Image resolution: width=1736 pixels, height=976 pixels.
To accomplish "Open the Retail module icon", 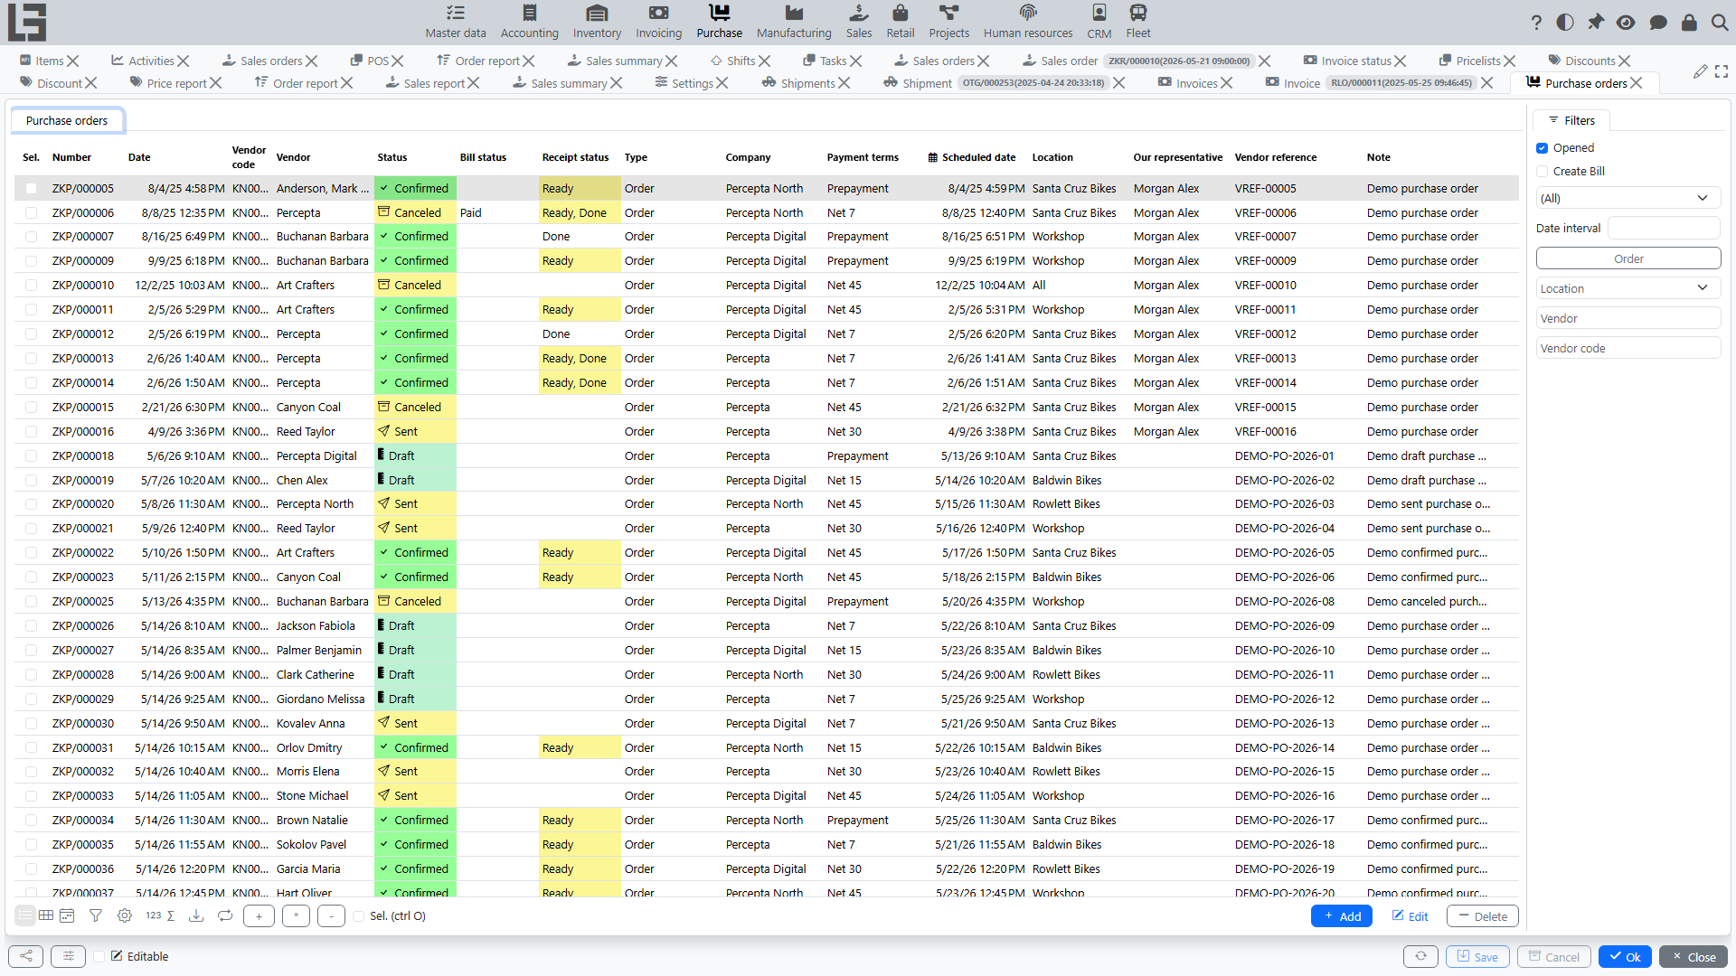I will 900,22.
